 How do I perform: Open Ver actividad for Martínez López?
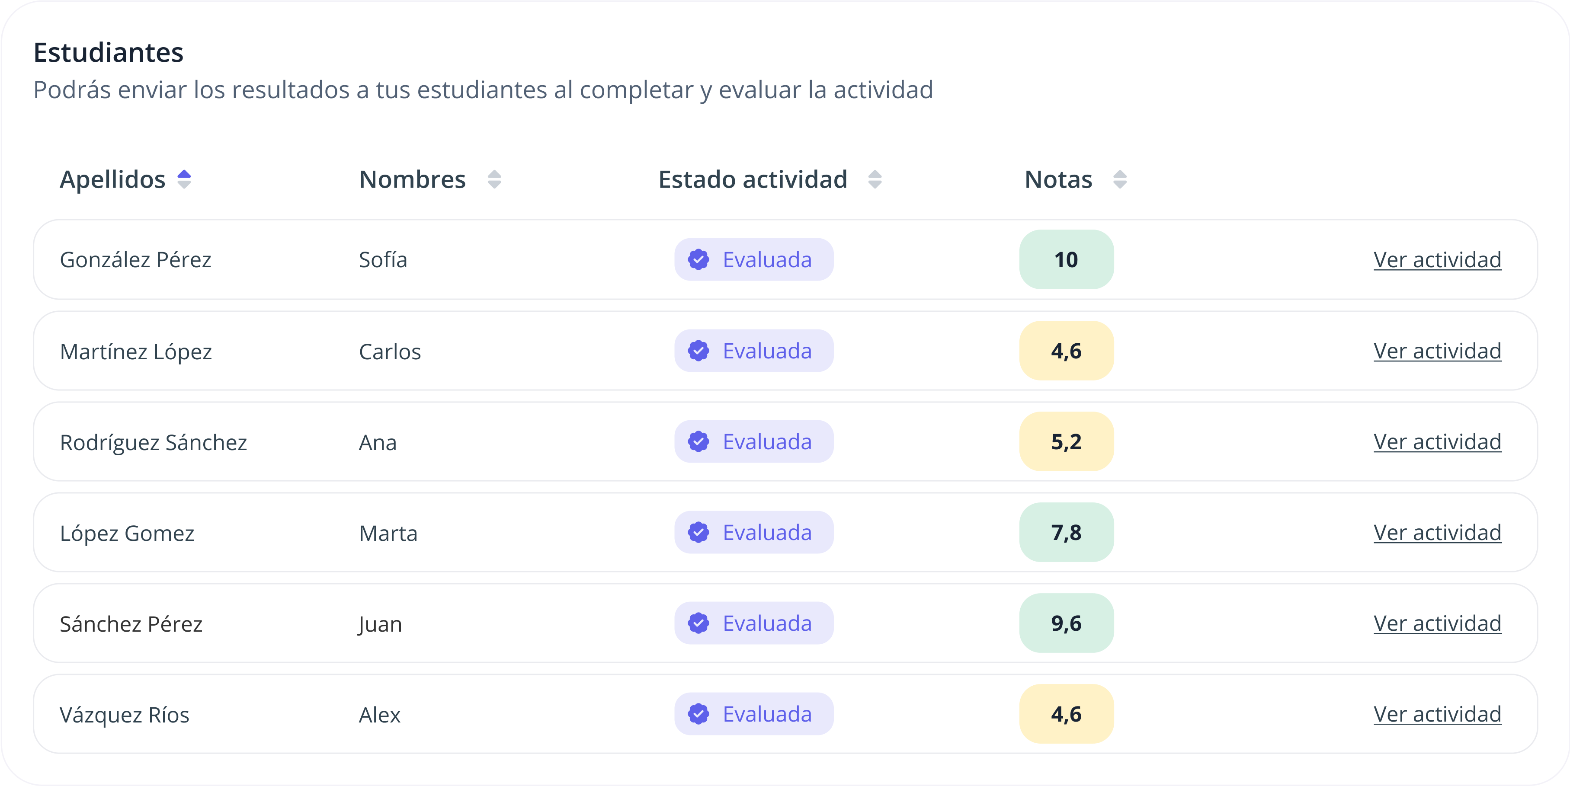pos(1437,351)
